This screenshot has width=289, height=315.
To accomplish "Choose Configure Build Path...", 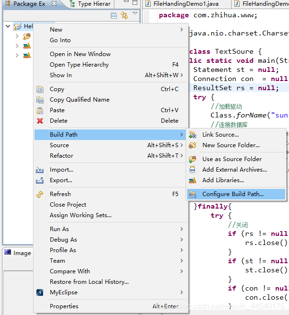I will tap(236, 194).
